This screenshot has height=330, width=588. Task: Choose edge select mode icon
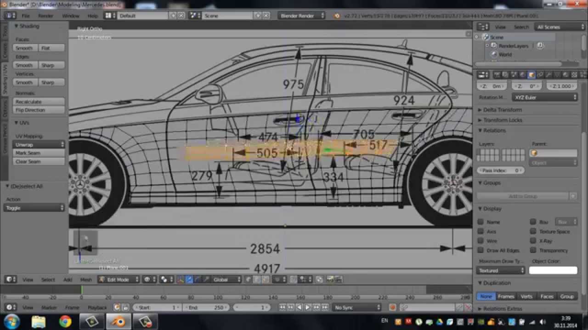click(257, 279)
